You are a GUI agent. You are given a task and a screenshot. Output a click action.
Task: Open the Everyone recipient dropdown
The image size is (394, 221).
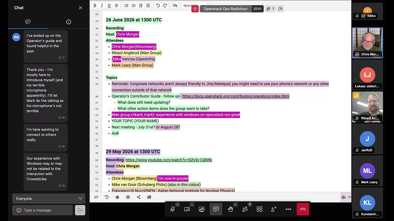pyautogui.click(x=49, y=199)
